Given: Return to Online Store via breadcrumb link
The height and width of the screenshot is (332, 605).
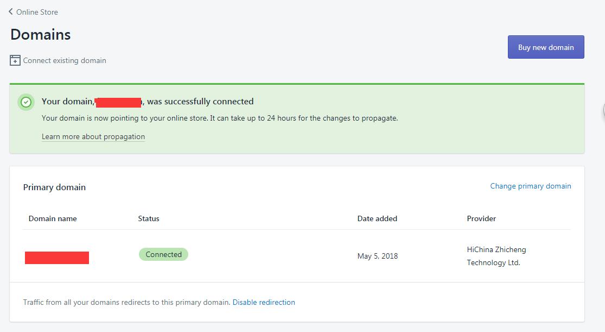Looking at the screenshot, I should (x=37, y=11).
